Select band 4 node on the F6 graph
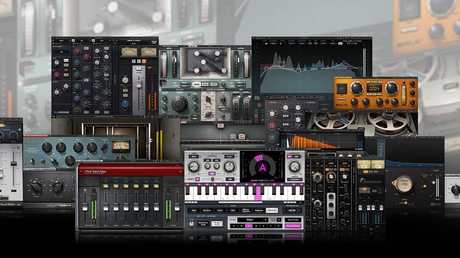This screenshot has height=258, width=460. click(x=319, y=68)
